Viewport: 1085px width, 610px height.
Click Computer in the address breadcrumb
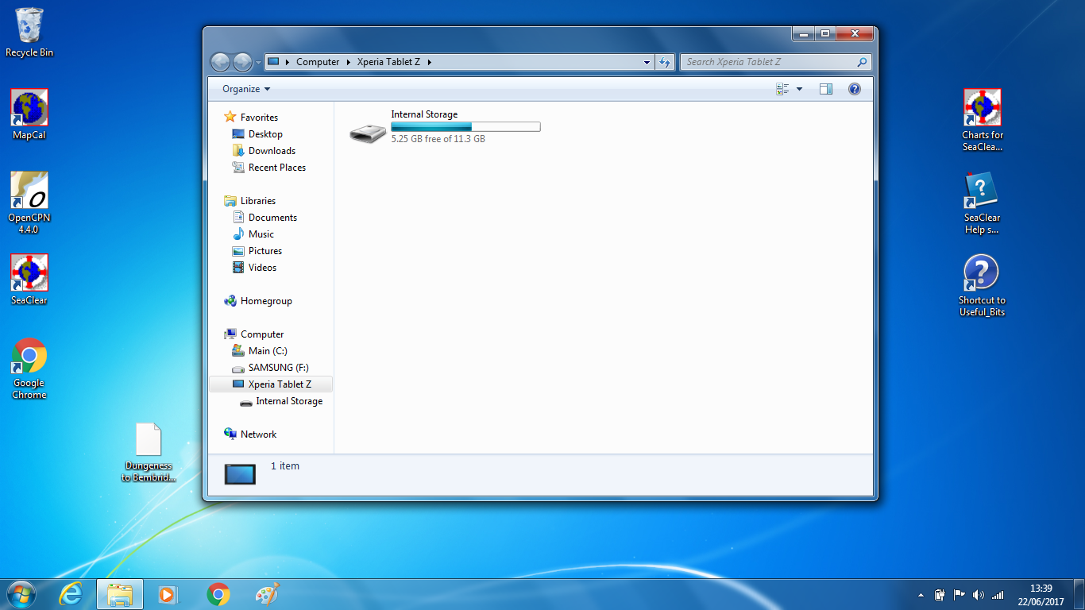pyautogui.click(x=318, y=62)
